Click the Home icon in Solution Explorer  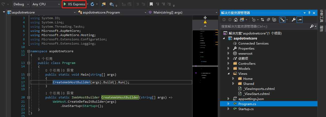coord(235,20)
